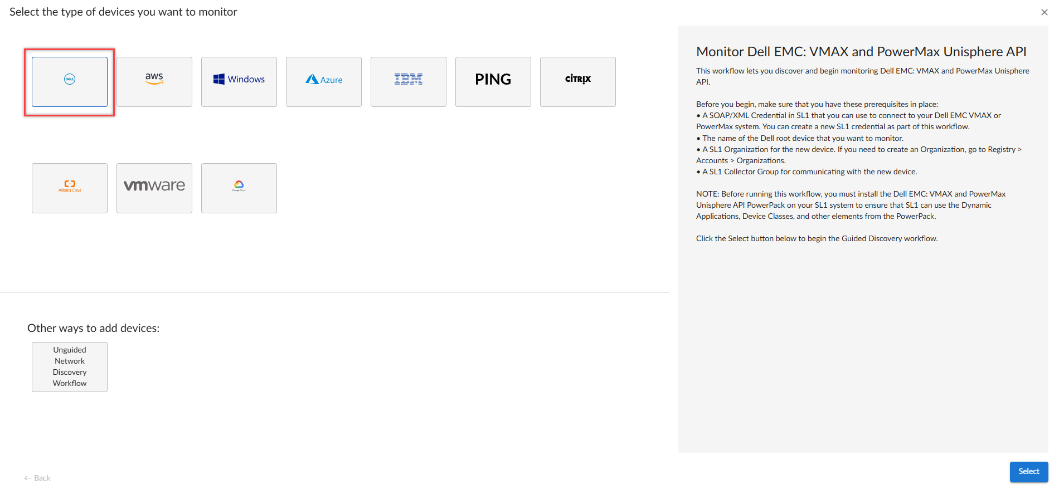Choose the AWS device tile

(x=154, y=82)
